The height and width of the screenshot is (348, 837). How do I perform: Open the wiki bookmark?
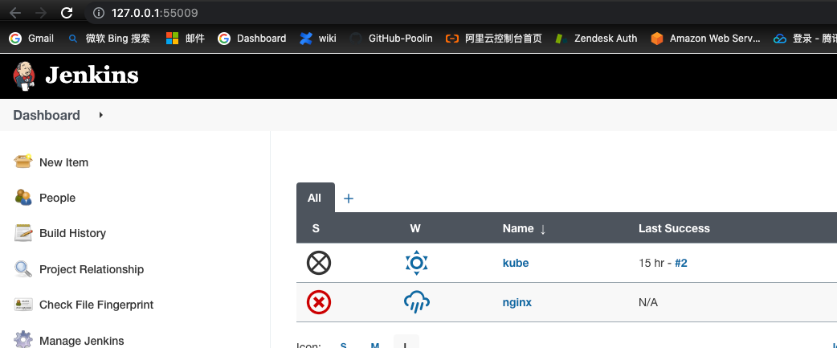(317, 39)
